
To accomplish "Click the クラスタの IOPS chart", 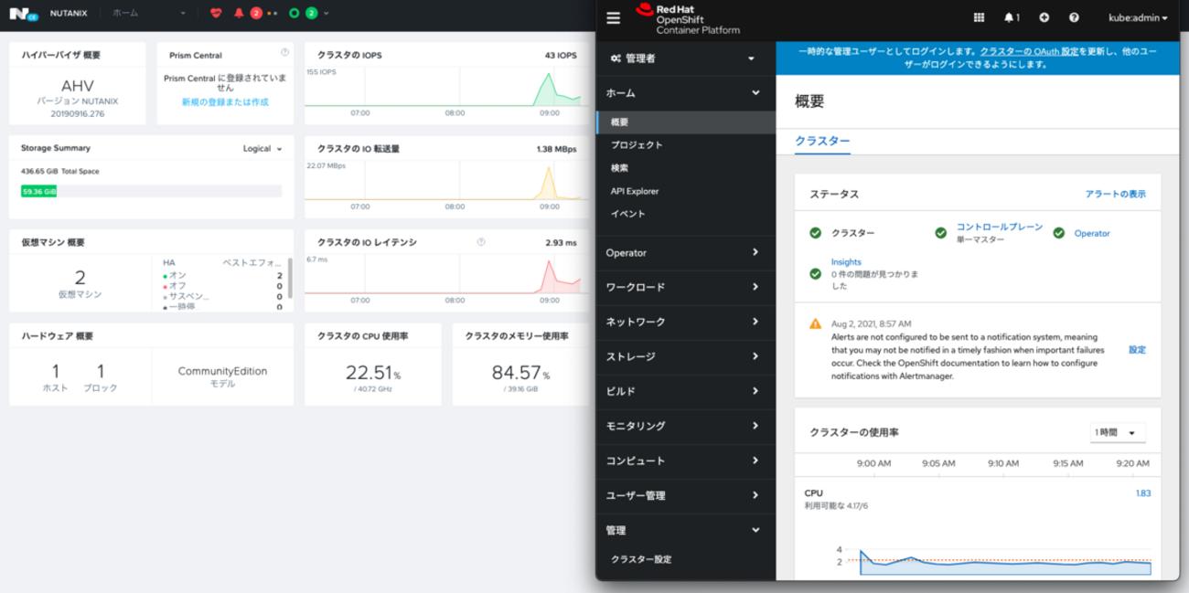I will pos(443,87).
